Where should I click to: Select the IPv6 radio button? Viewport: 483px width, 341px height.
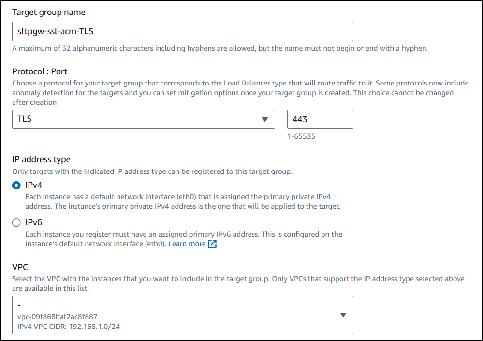16,223
